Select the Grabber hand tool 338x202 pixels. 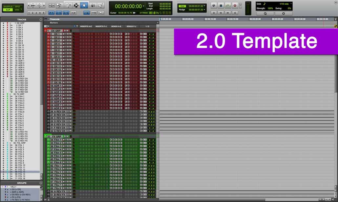tap(84, 5)
